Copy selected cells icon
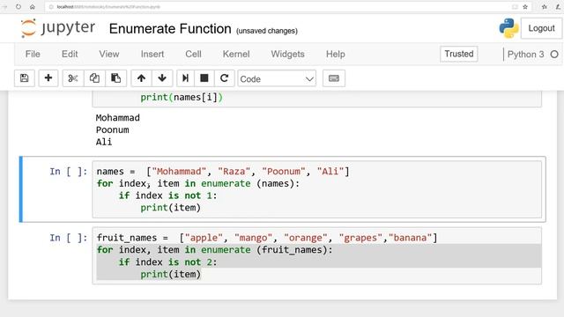 pyautogui.click(x=94, y=78)
